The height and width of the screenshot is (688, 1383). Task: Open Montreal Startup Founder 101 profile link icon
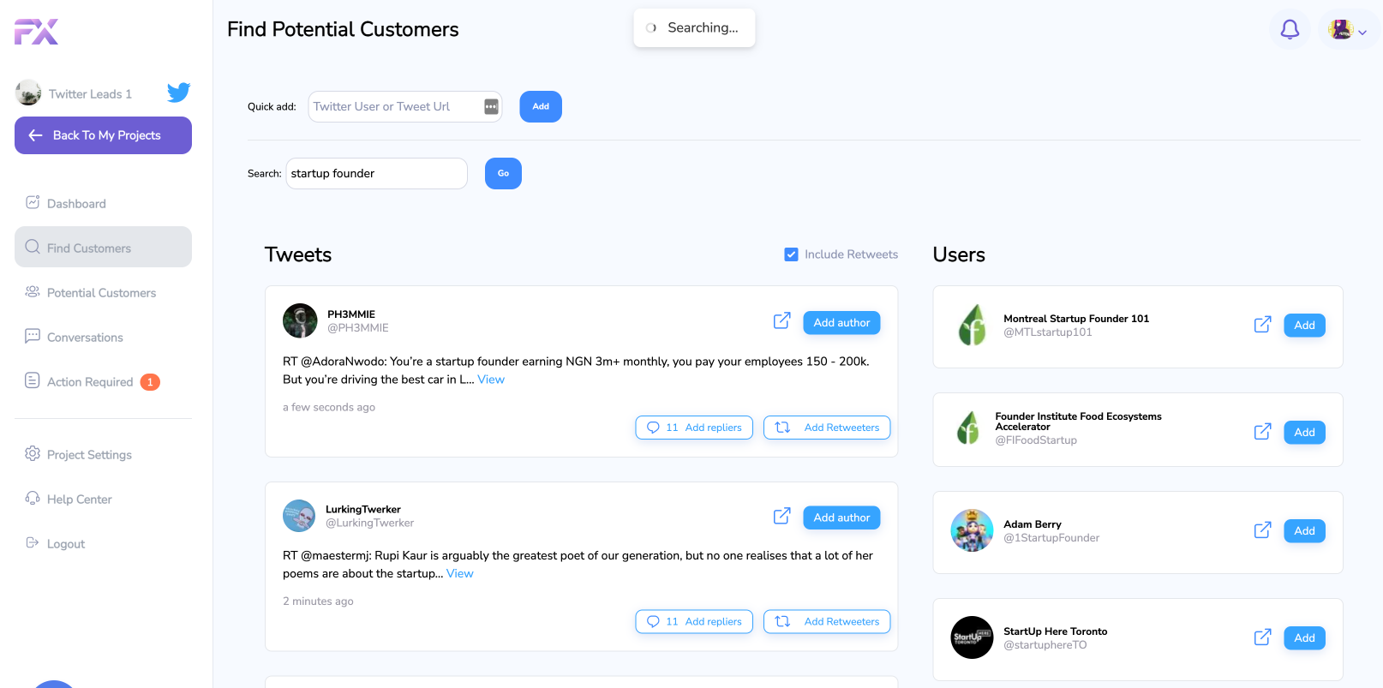pyautogui.click(x=1262, y=325)
